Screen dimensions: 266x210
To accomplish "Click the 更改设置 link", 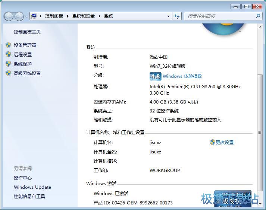I will click(x=225, y=143).
